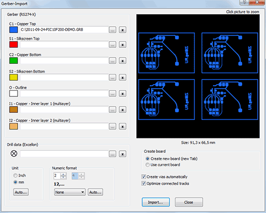This screenshot has height=213, width=266.
Task: Clear the I1 Inner layer 1 entry
Action: [x=122, y=110]
